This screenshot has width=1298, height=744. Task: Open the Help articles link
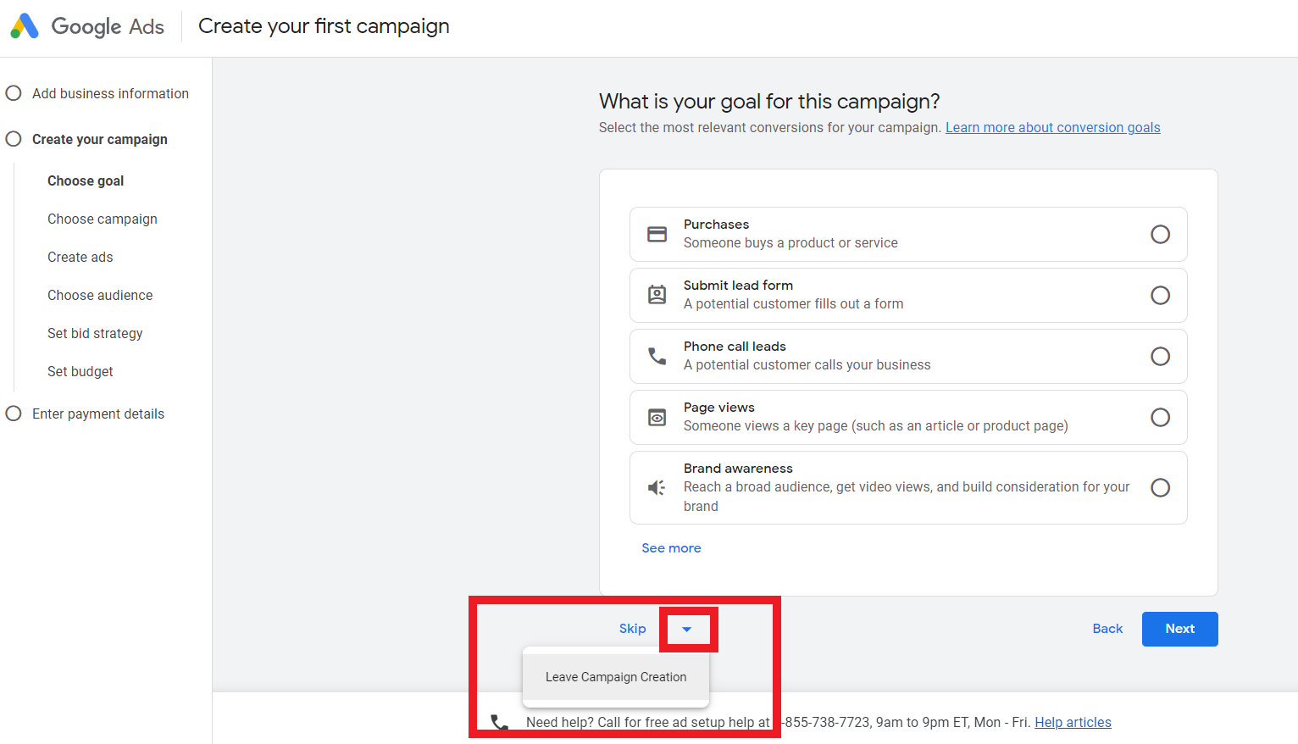[x=1073, y=722]
